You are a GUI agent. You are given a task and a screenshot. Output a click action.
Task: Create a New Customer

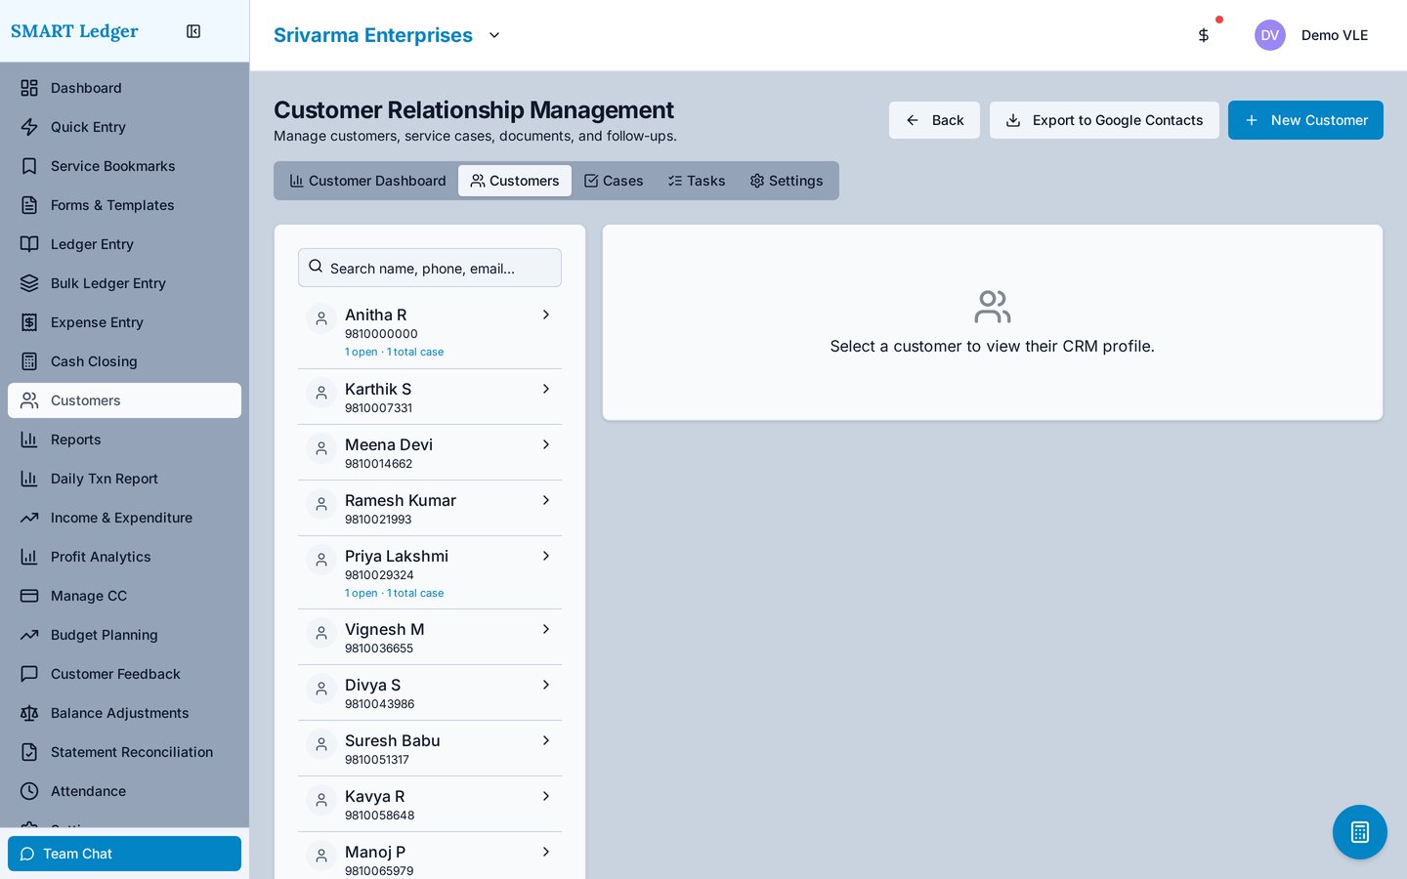pyautogui.click(x=1305, y=120)
